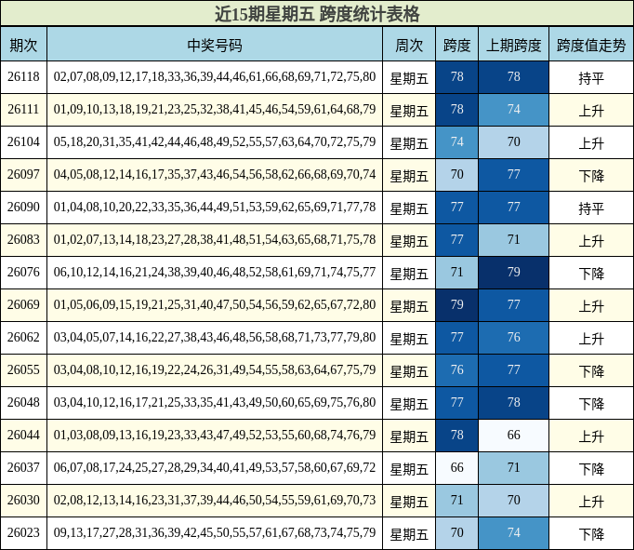
Task: Click 持平 trend in row 26090
Action: pyautogui.click(x=591, y=208)
